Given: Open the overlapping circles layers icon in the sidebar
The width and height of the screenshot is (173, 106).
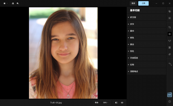Looking at the screenshot, I should coord(170,11).
